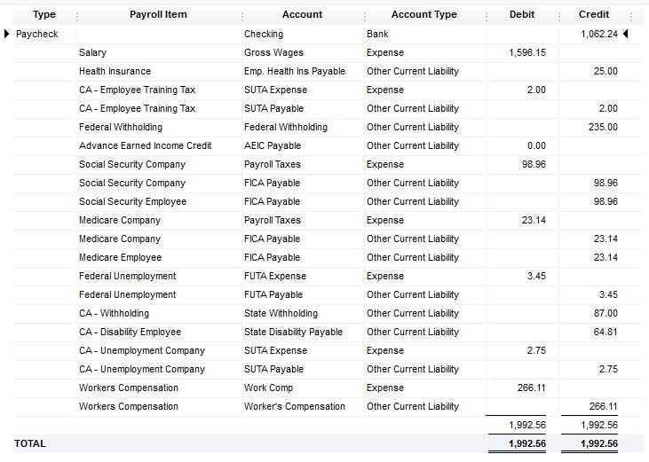Click the Salary payroll item row
Screen dimensions: 649x462
coord(92,53)
